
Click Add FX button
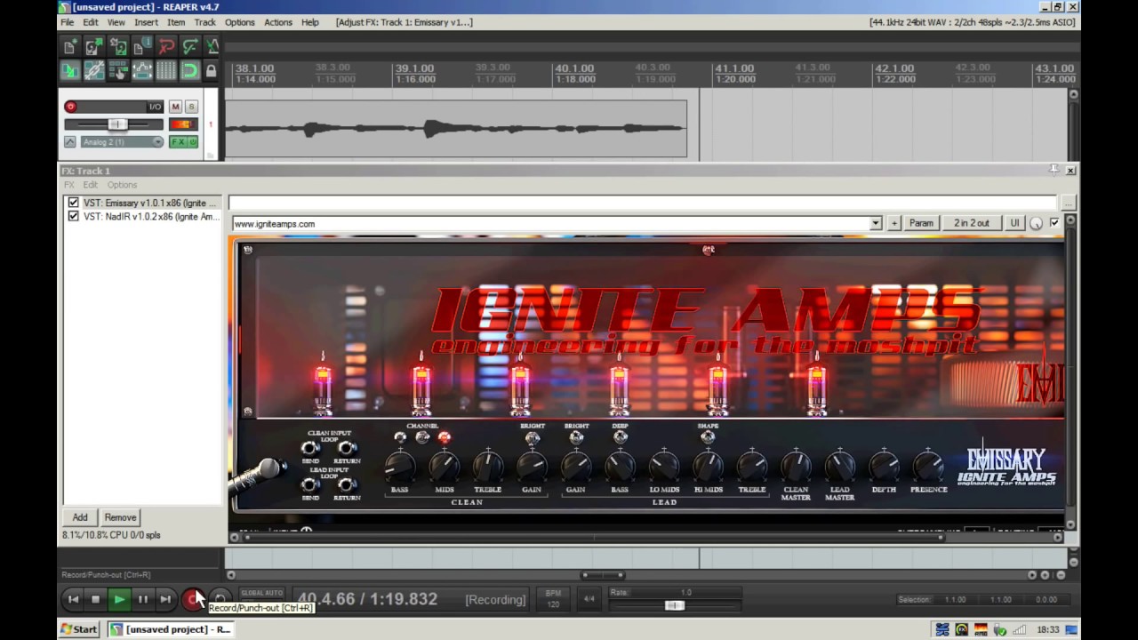click(80, 517)
